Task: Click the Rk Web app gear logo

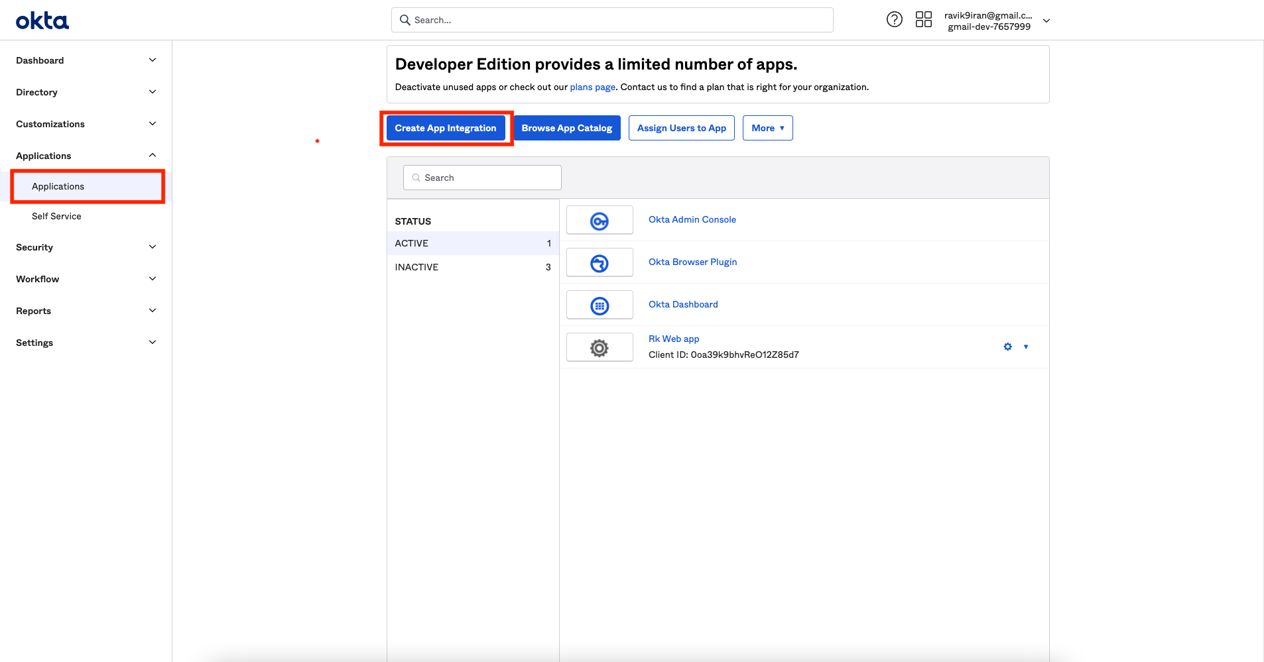Action: [x=600, y=347]
